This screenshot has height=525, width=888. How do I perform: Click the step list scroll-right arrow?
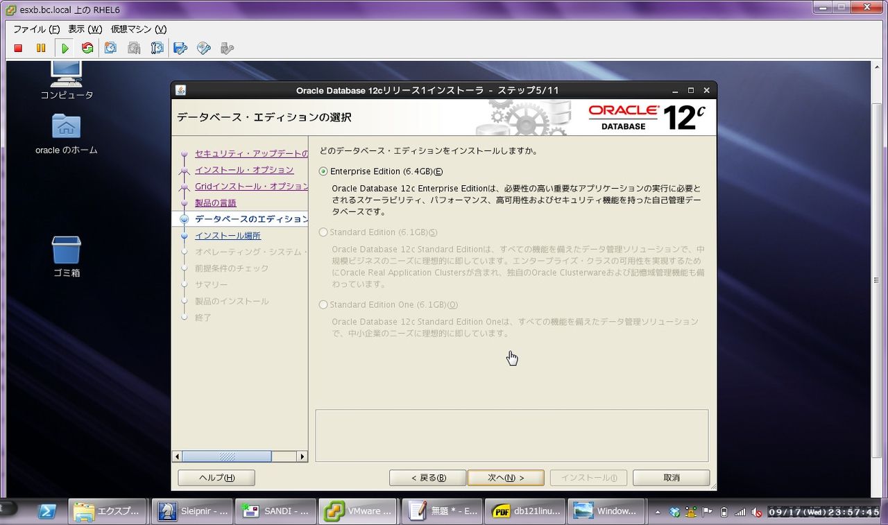tap(302, 456)
